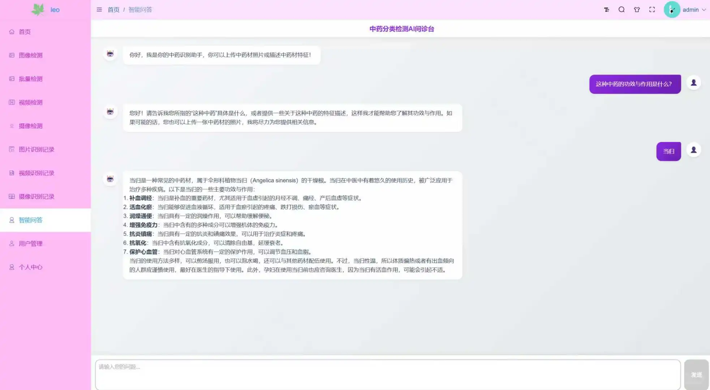Click the leo logo
This screenshot has height=390, width=710.
45,9
